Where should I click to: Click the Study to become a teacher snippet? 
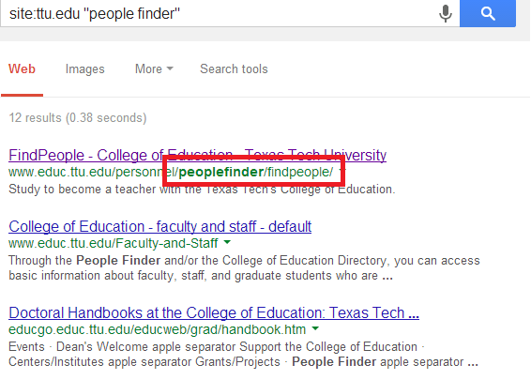click(x=202, y=189)
